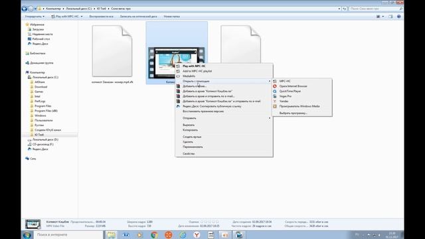Select Библиотеки in the navigation pane

[37, 53]
